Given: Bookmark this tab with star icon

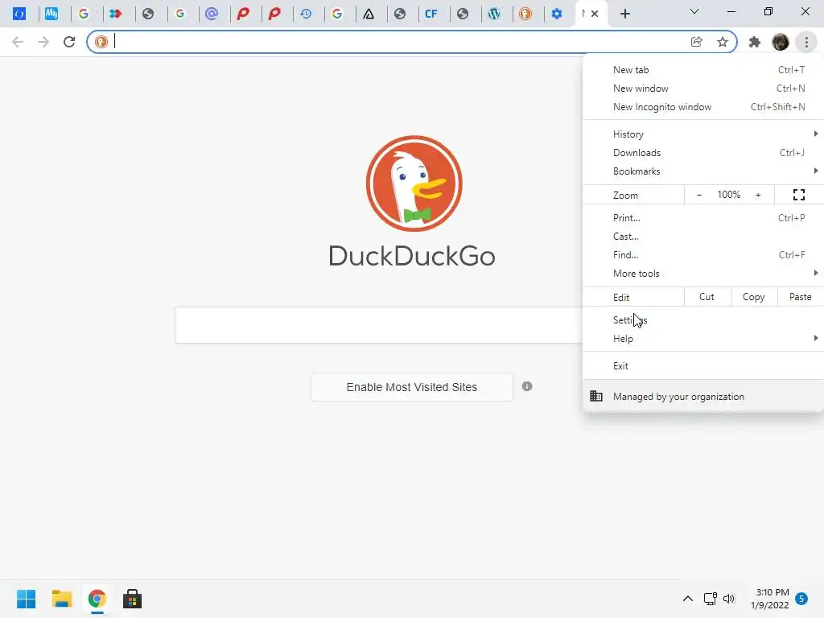Looking at the screenshot, I should tap(723, 42).
